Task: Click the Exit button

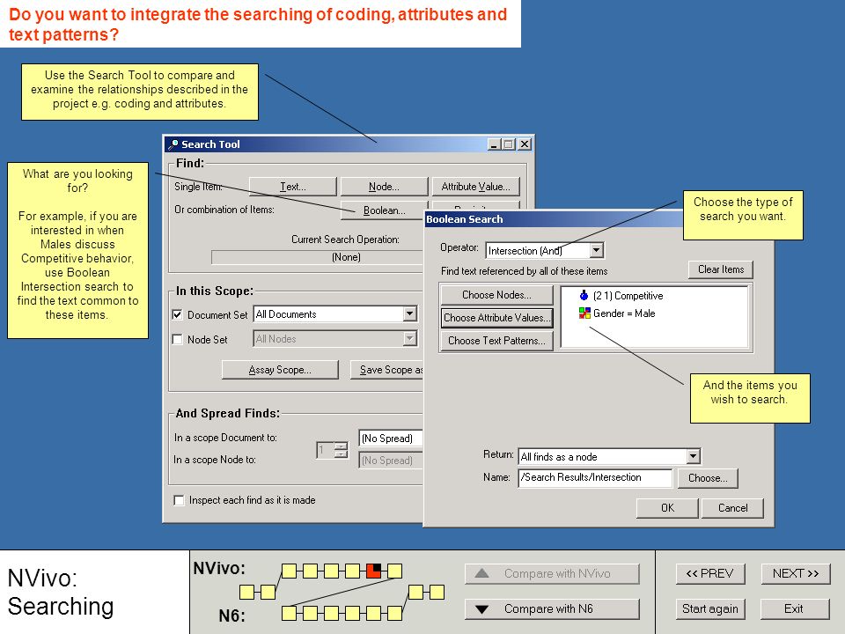Action: click(794, 609)
